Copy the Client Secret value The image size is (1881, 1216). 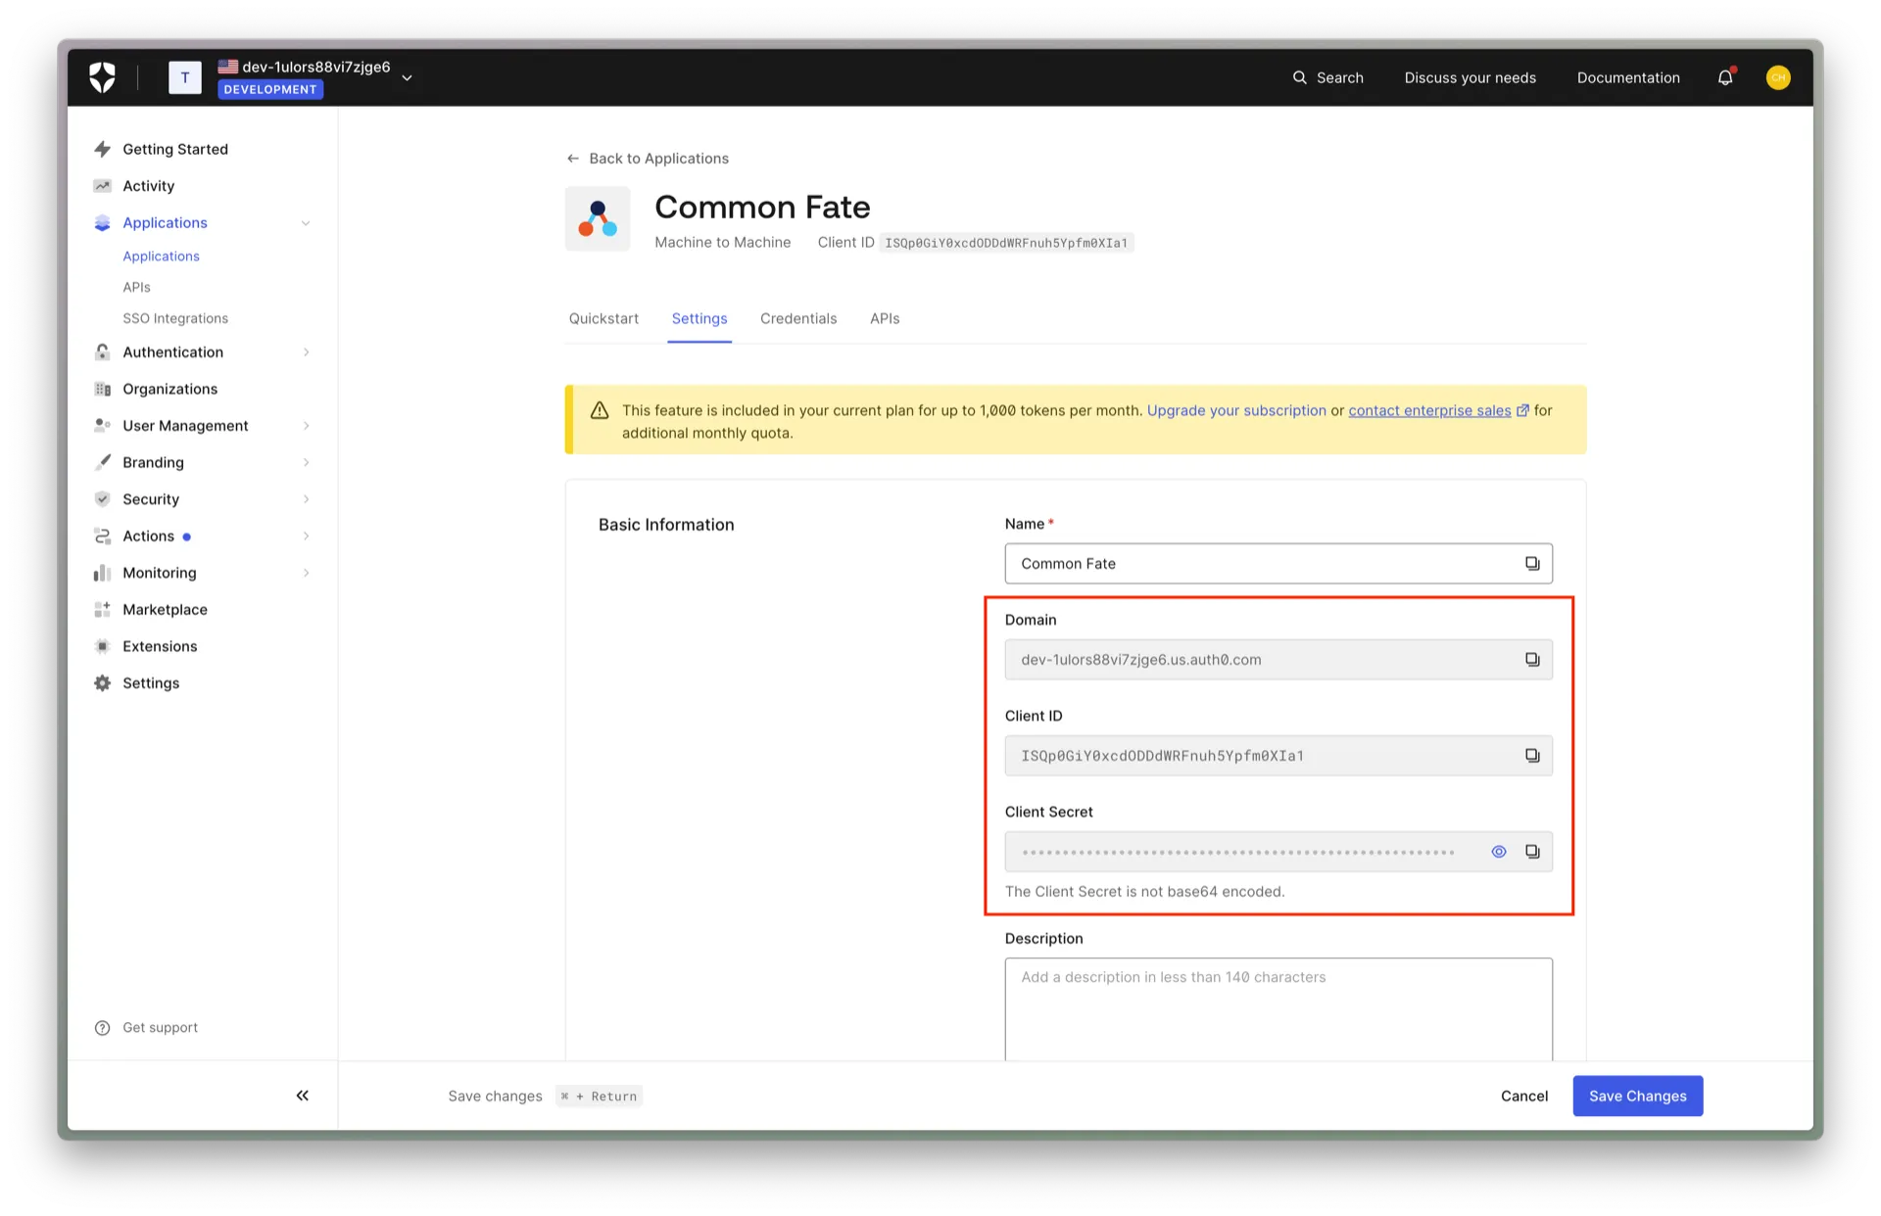(x=1532, y=852)
